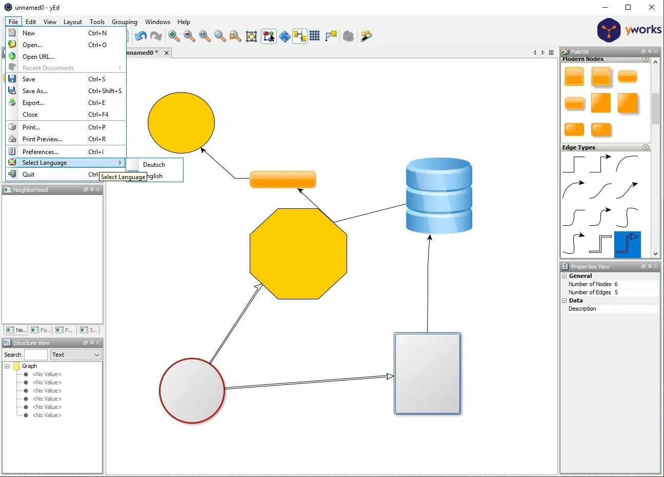Image resolution: width=664 pixels, height=477 pixels.
Task: Choose Open URL... in the File menu
Action: (x=66, y=56)
